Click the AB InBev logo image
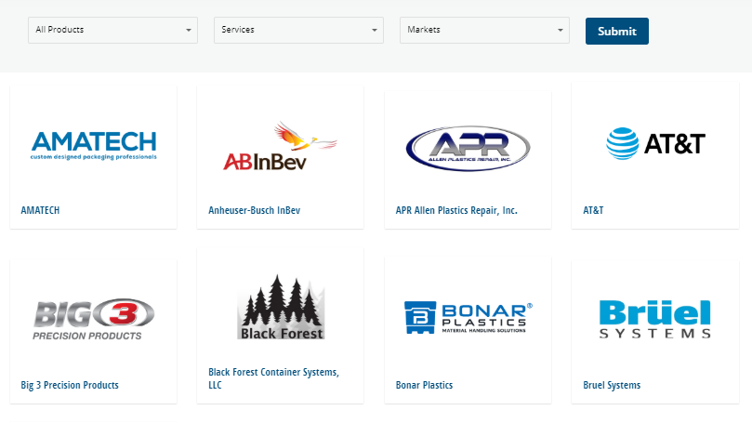Image resolution: width=752 pixels, height=423 pixels. pyautogui.click(x=280, y=146)
